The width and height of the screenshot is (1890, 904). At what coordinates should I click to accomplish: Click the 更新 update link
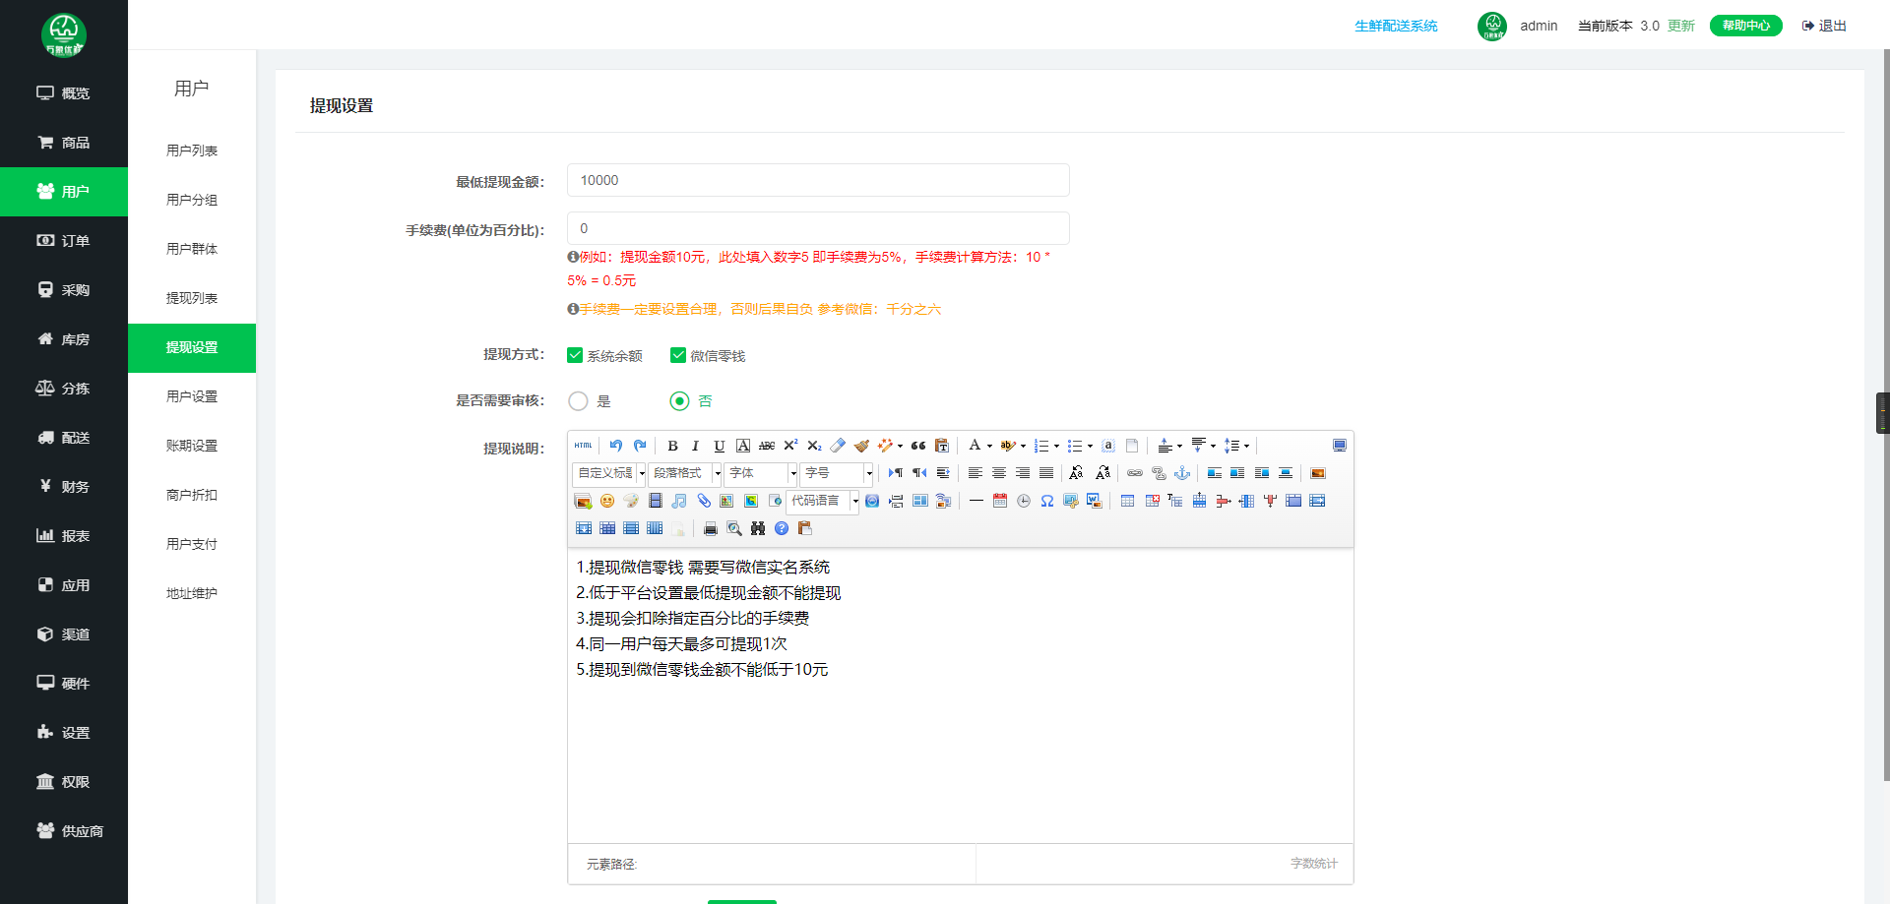1680,26
